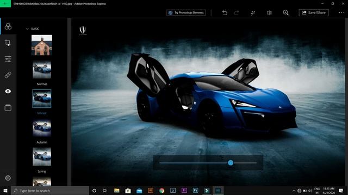Click the zoom magnifier icon

pyautogui.click(x=286, y=13)
